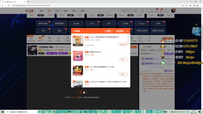Expand the 游戏 dropdown menu

[74, 11]
